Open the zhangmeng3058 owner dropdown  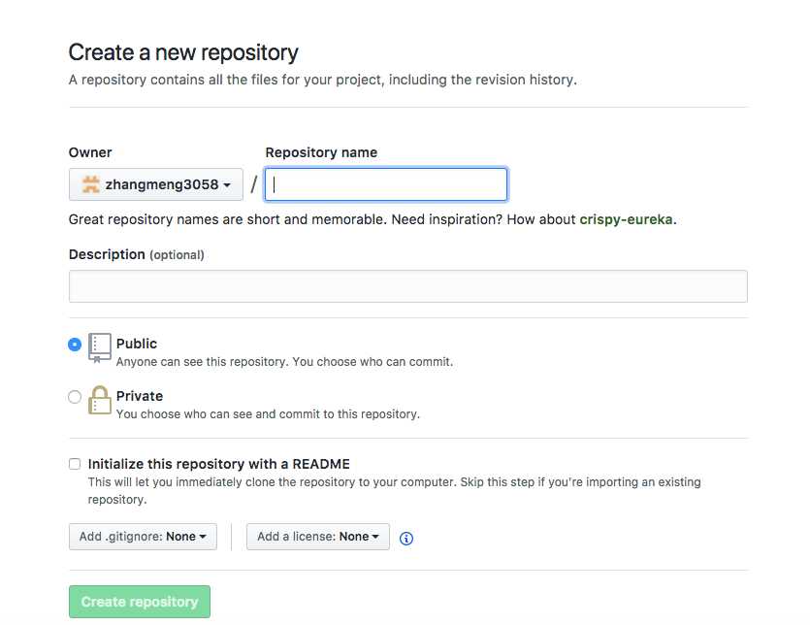coord(156,184)
